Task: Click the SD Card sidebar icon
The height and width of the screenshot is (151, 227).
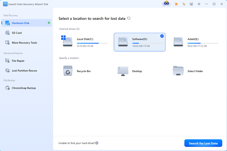Action: click(x=7, y=33)
